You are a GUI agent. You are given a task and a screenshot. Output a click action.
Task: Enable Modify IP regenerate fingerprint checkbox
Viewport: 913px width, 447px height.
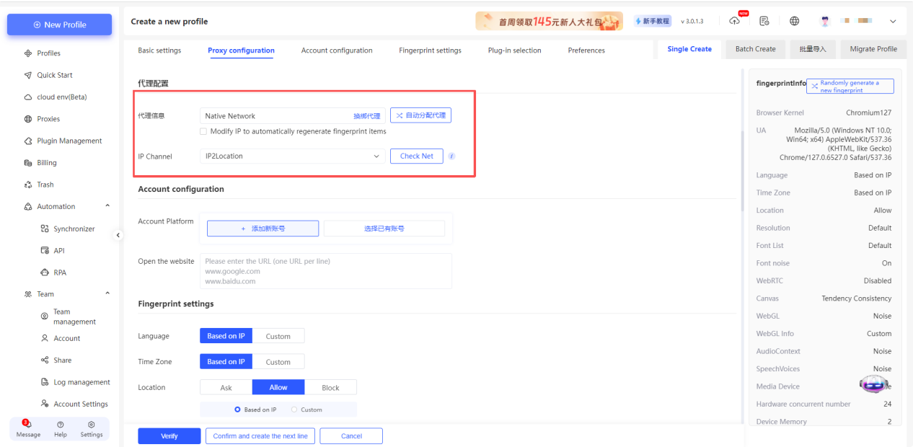click(203, 132)
